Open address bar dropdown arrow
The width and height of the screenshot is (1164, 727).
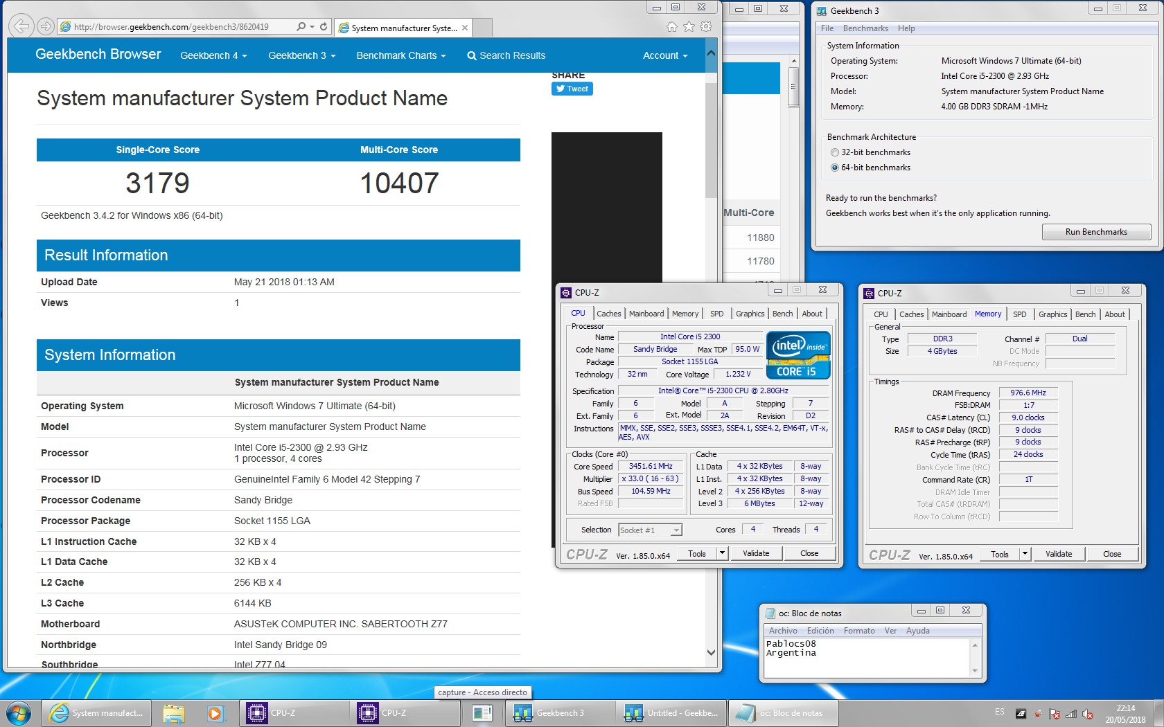[x=312, y=26]
